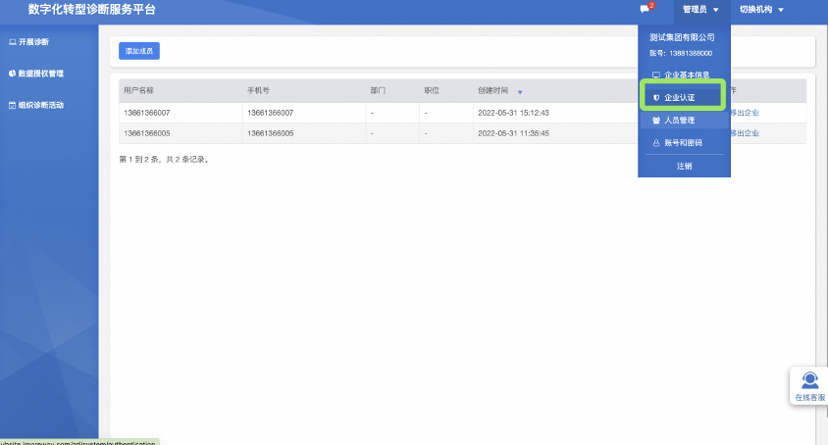Click user name cell 13661366007

tap(147, 113)
